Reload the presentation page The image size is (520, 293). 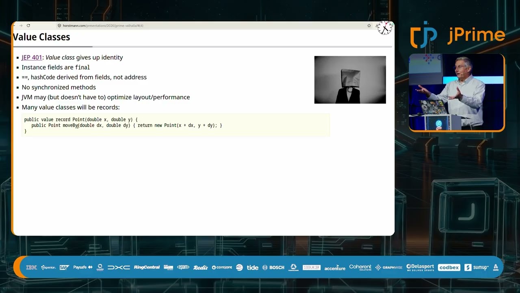pos(28,26)
